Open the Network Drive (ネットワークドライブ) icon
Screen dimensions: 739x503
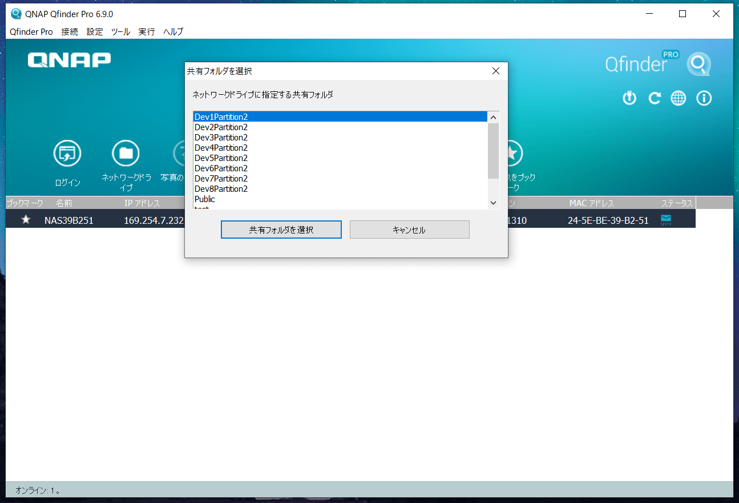(x=126, y=153)
